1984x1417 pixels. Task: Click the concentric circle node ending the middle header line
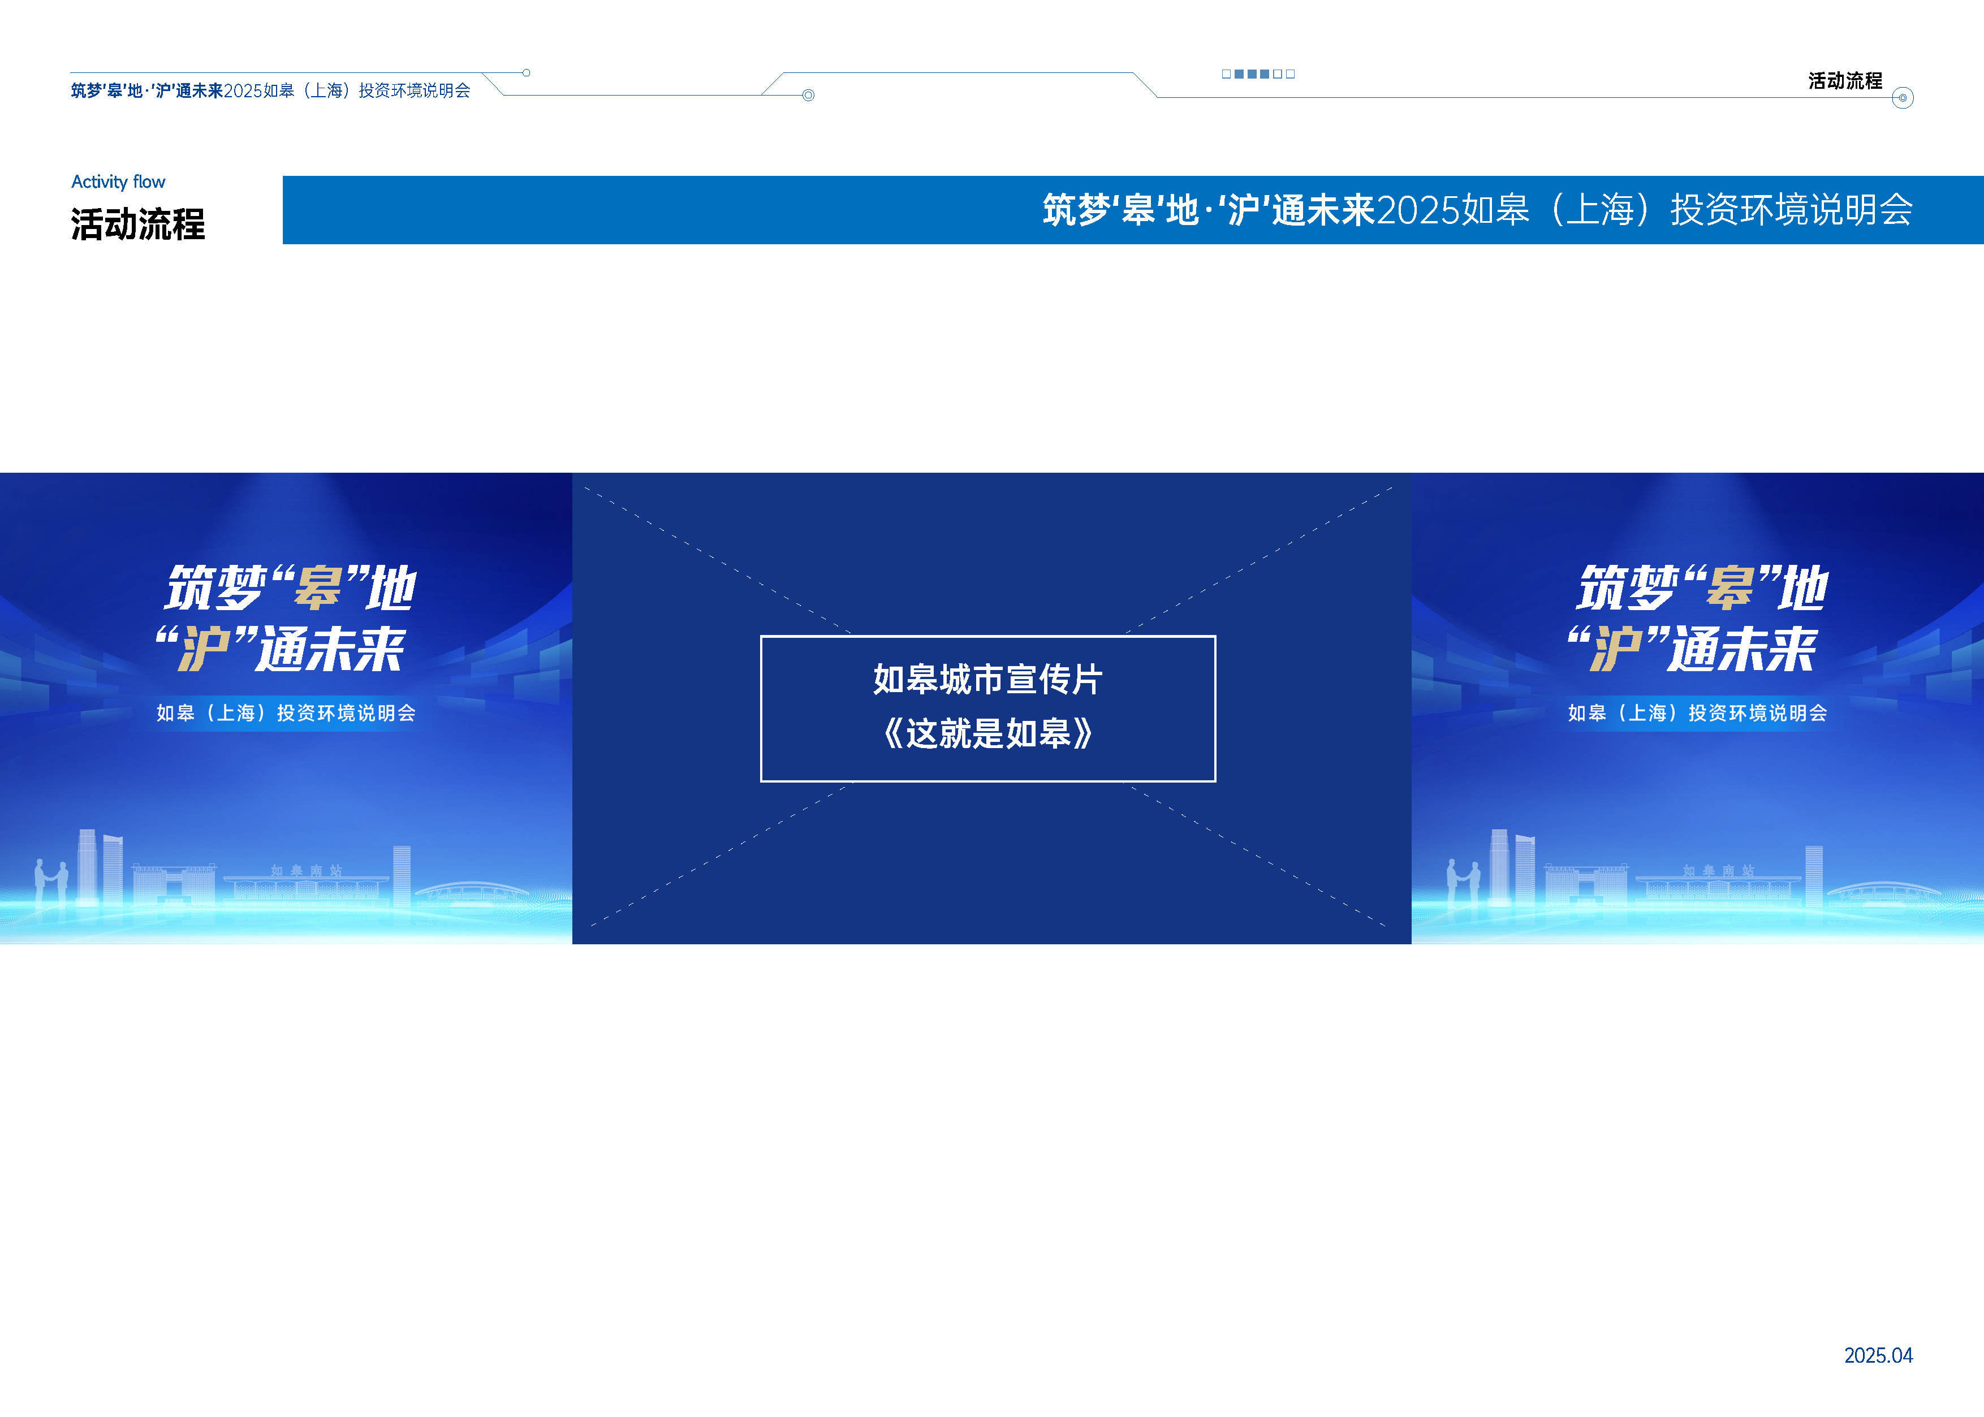808,95
